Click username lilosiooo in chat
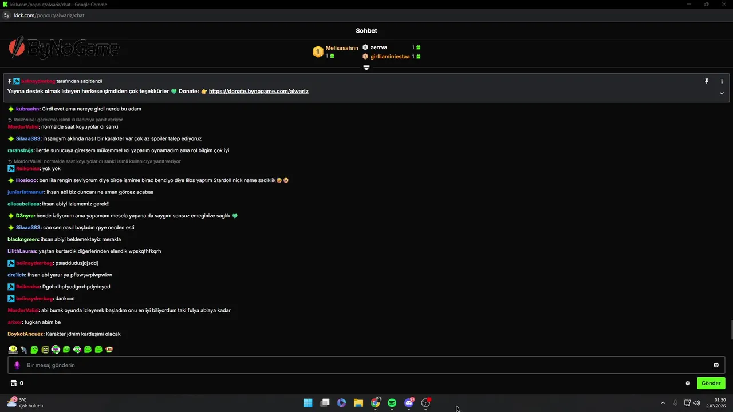 point(26,180)
